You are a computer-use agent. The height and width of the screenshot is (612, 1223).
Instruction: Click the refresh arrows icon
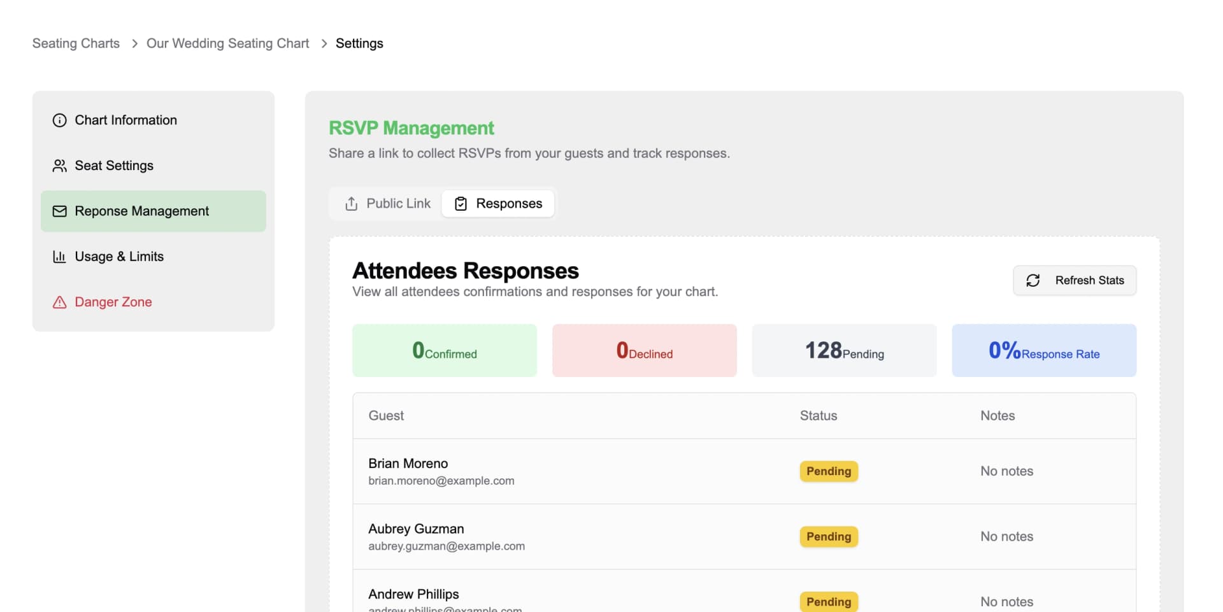tap(1033, 281)
